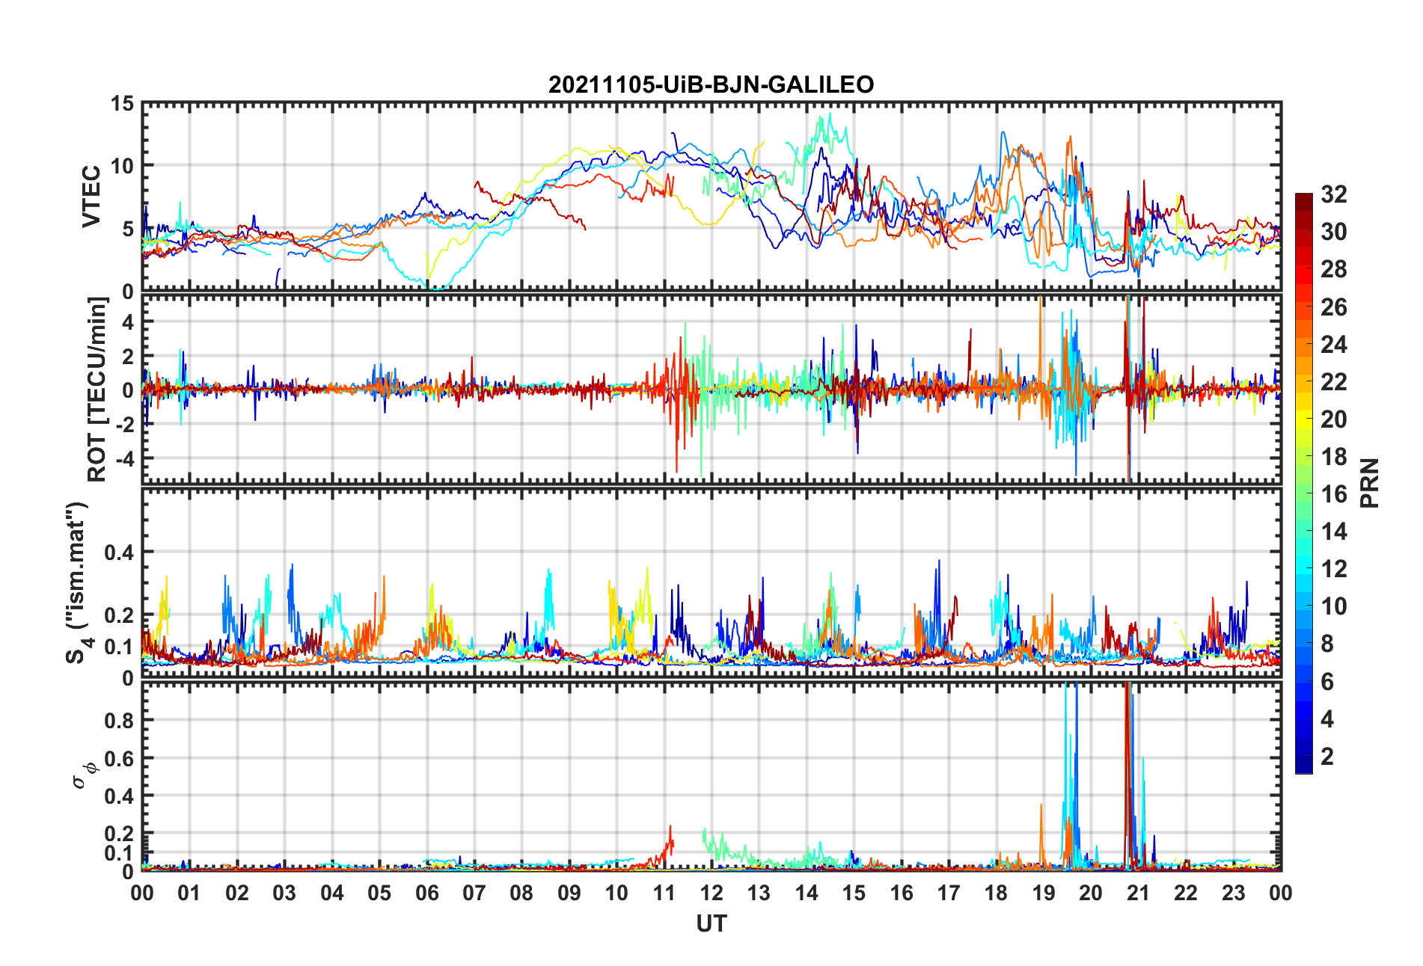Click VTEC axis tick value 10

[123, 166]
